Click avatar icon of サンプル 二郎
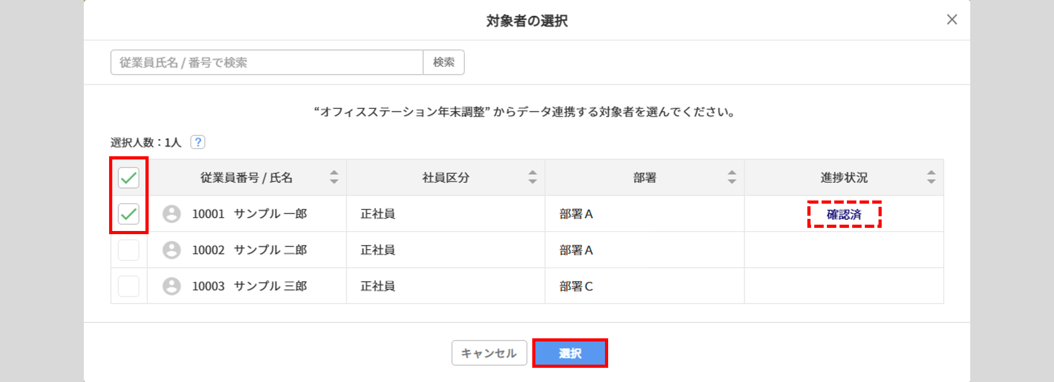Screen dimensions: 1054x382 coord(171,250)
